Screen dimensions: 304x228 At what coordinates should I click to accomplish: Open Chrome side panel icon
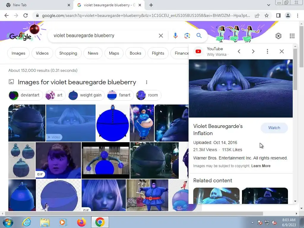point(278,15)
